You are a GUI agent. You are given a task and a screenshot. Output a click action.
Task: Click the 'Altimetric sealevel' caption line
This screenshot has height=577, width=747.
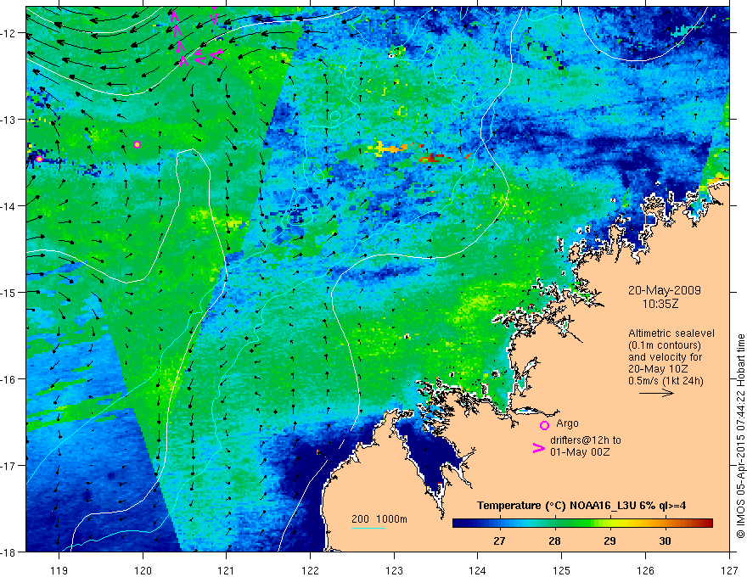[x=671, y=333]
